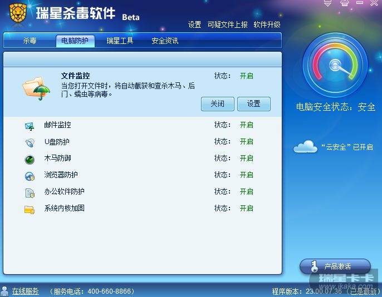Image resolution: width=382 pixels, height=297 pixels.
Task: Select the 系统内核加固 row label
Action: (65, 208)
